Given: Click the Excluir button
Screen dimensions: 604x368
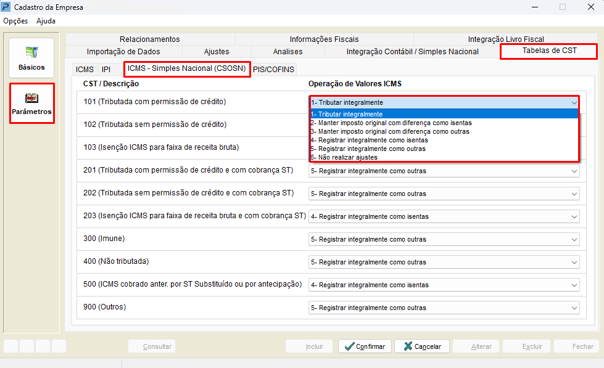Looking at the screenshot, I should (x=527, y=346).
